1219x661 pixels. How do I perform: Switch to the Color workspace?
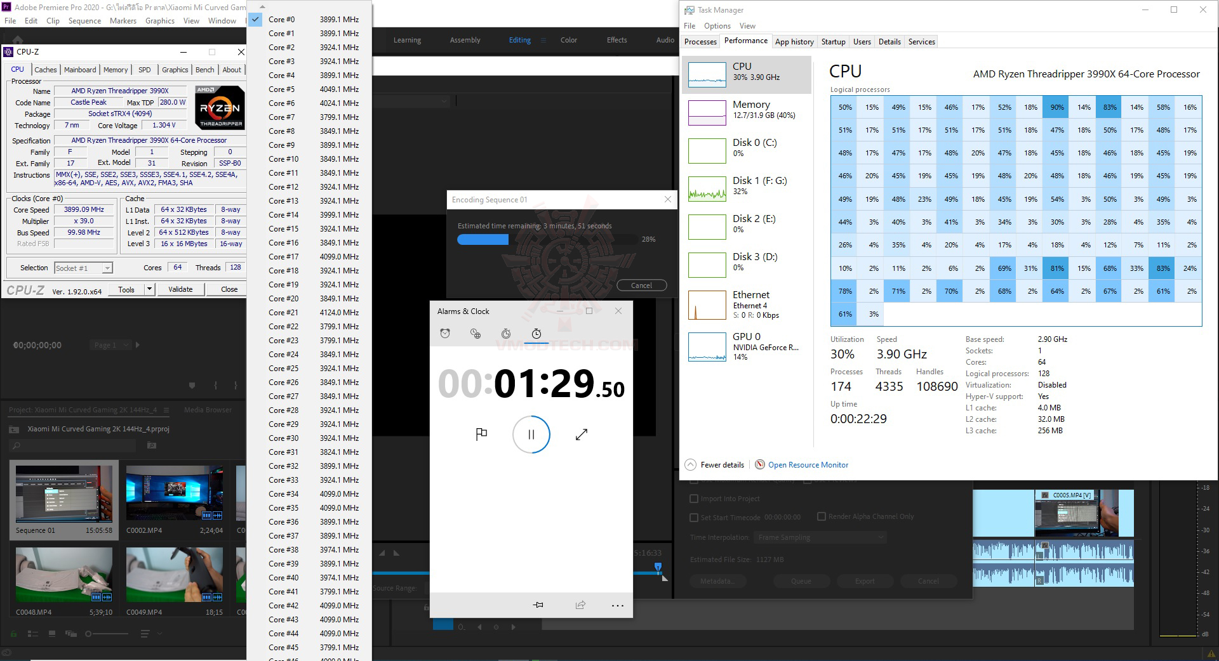[x=569, y=40]
